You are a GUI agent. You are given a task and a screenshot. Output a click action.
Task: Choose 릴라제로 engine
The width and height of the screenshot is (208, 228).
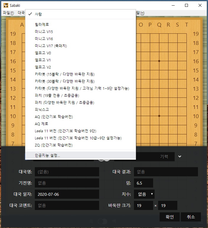(81, 25)
